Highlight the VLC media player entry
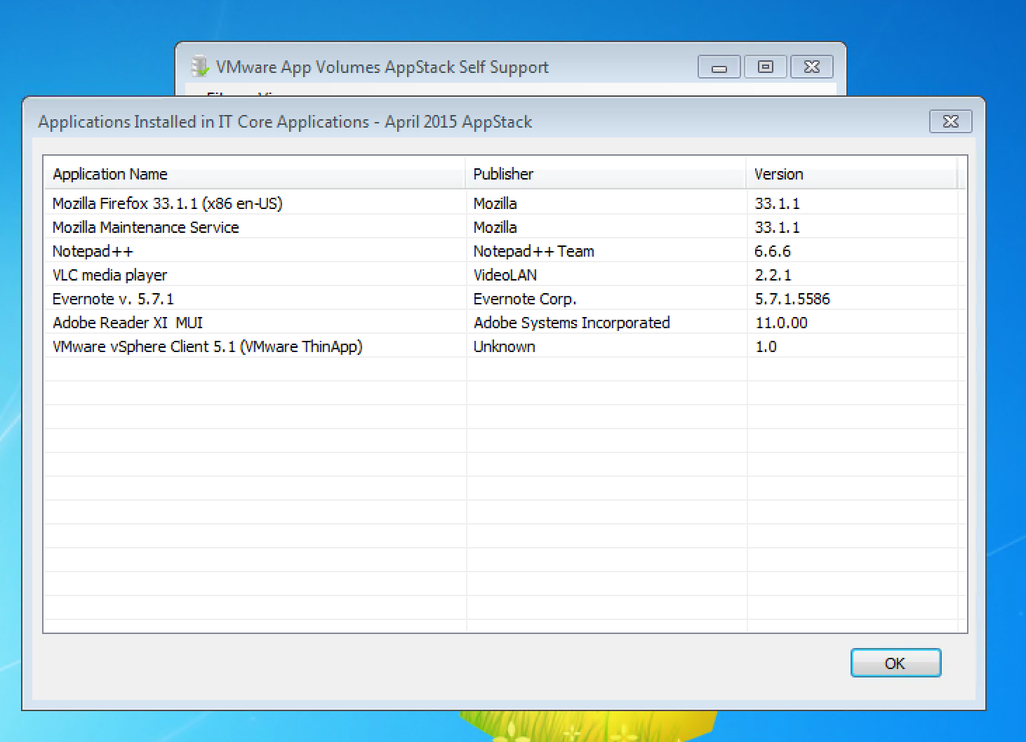The width and height of the screenshot is (1026, 742). [109, 275]
